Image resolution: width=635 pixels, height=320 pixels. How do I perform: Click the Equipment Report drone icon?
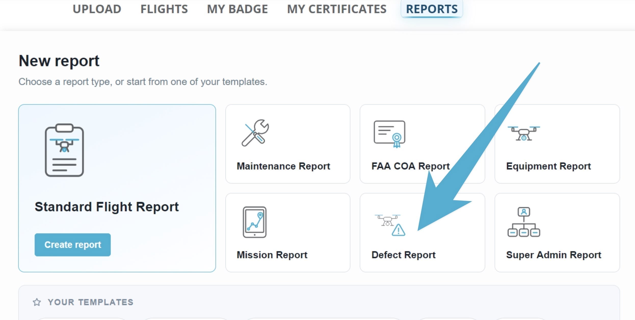coord(524,133)
